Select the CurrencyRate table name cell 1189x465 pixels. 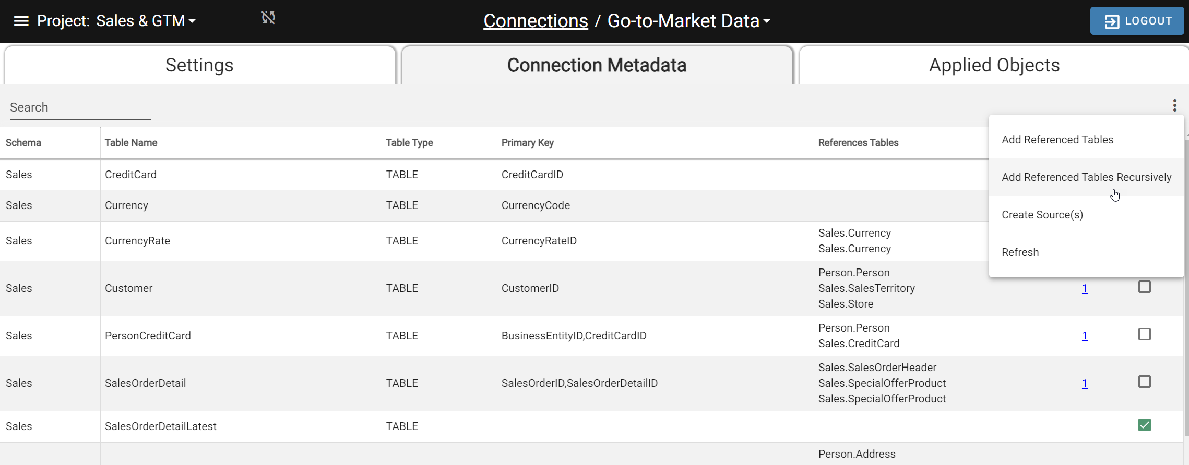241,241
